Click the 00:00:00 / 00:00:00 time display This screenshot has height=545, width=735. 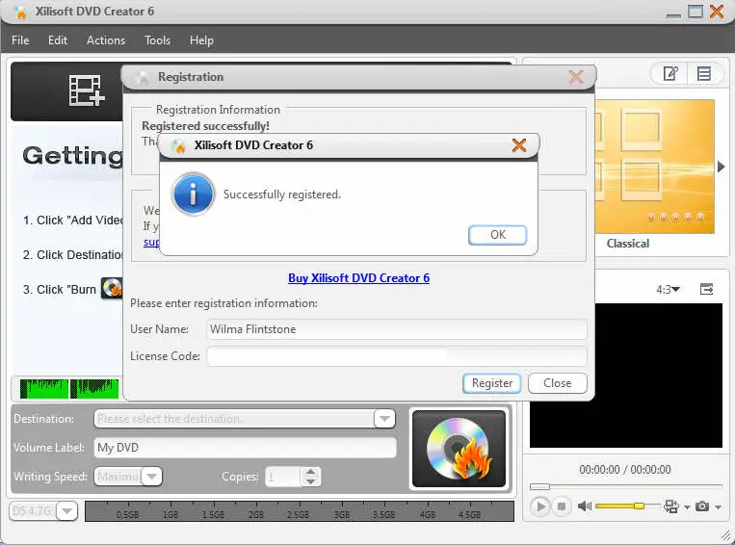(x=625, y=470)
